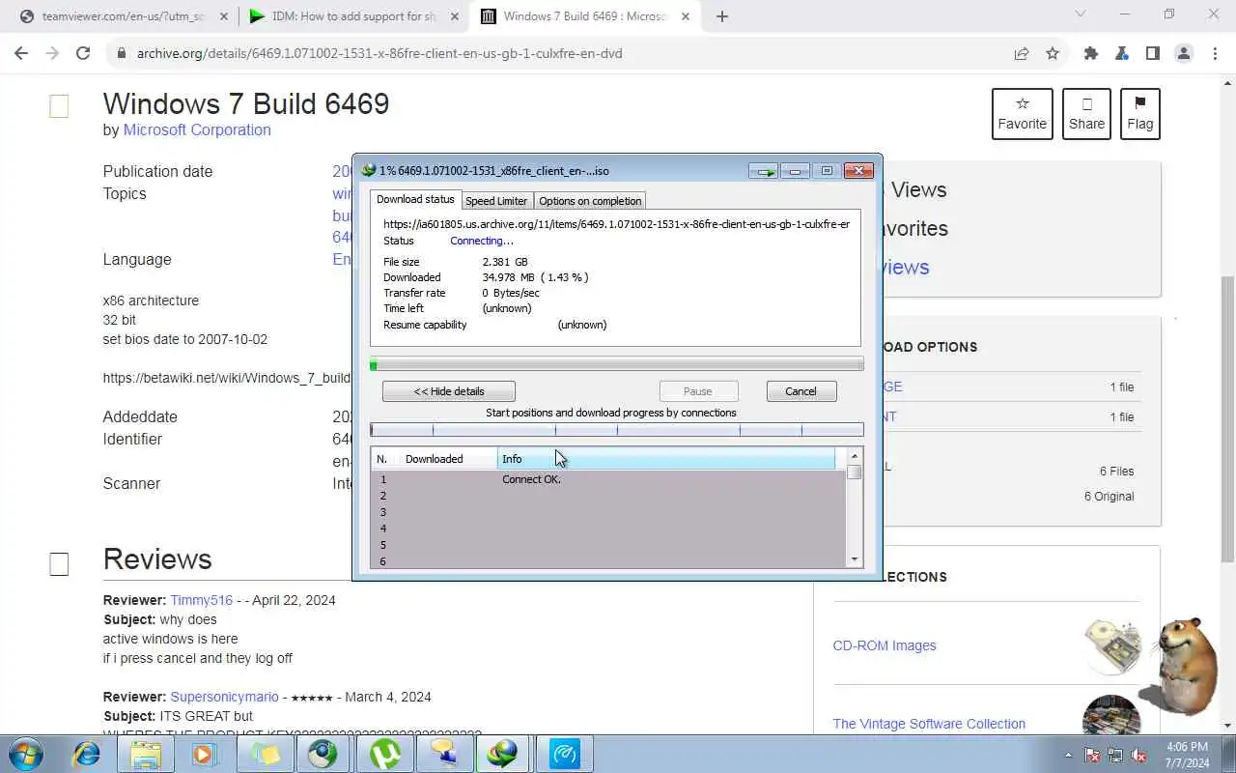Open Windows Media Player from the taskbar
Screen dimensions: 1236x773
(x=205, y=754)
